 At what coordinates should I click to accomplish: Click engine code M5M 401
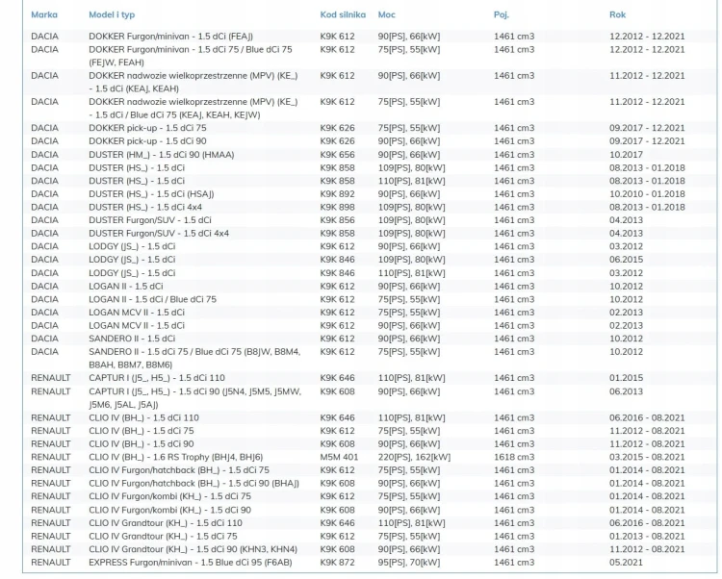click(339, 457)
